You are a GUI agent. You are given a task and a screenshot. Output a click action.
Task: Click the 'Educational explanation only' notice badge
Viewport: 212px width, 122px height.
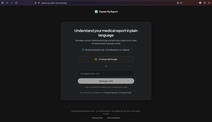pyautogui.click(x=106, y=50)
